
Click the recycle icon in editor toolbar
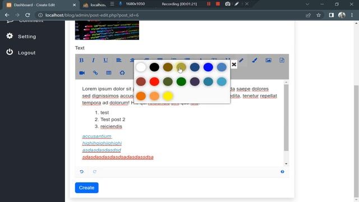click(122, 73)
